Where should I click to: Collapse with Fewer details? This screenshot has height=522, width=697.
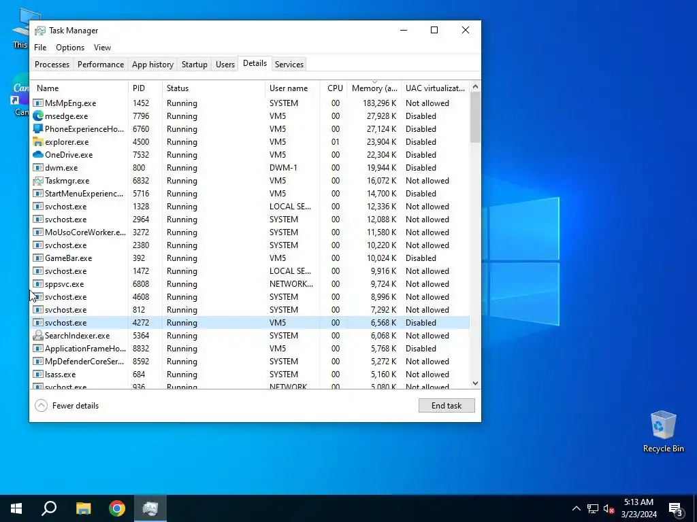tap(67, 405)
